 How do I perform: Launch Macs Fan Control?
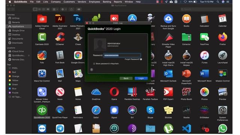click(x=42, y=73)
